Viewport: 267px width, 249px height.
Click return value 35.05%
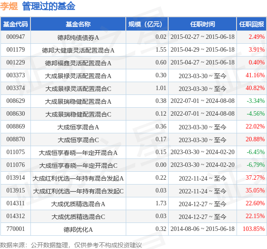click(255, 190)
